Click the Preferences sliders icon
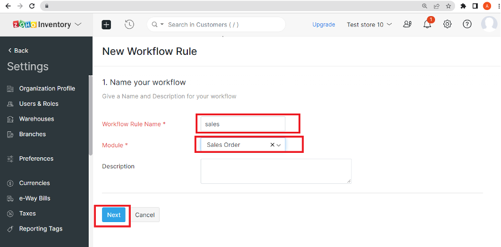501x247 pixels. tap(10, 158)
